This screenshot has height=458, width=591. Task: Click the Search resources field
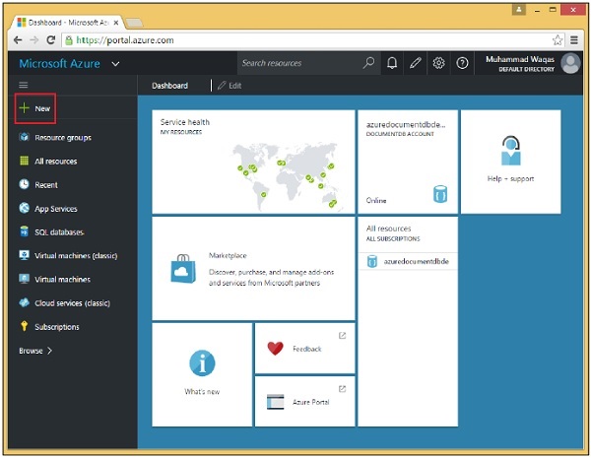point(300,63)
